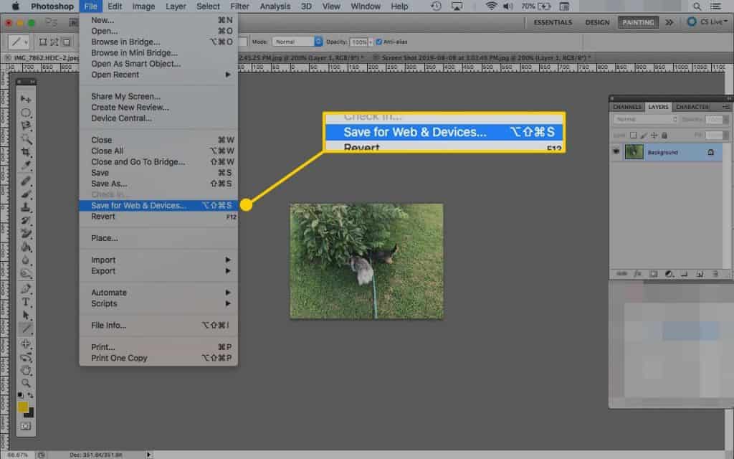
Task: Select the Elliptical Marquee tool
Action: 26,113
